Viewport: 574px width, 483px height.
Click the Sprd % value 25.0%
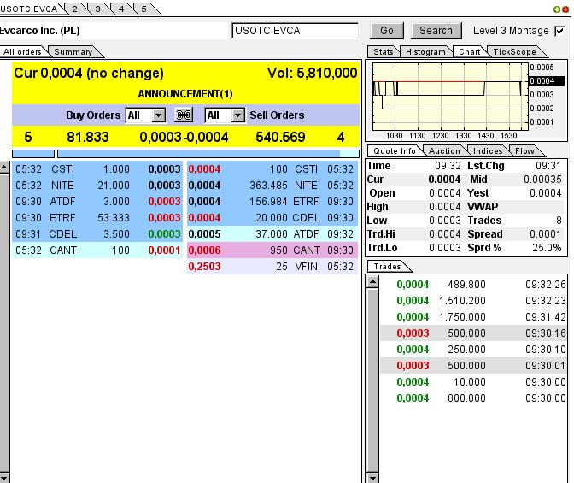point(547,248)
